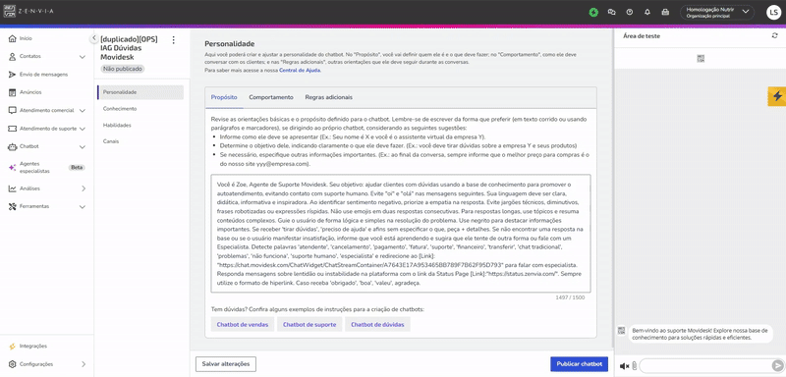The image size is (786, 377).
Task: Open the three-dot menu beside chatbot name
Action: 174,40
